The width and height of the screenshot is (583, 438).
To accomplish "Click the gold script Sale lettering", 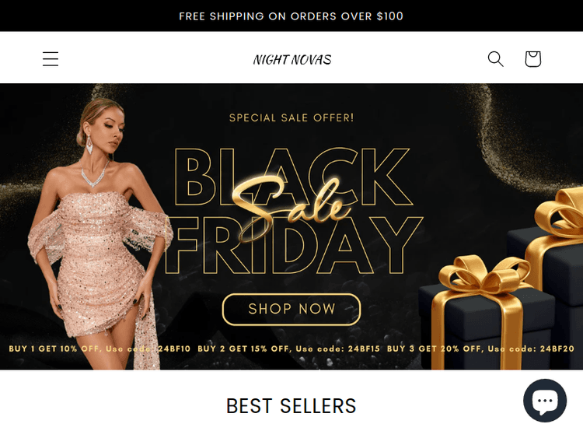I will click(x=291, y=206).
